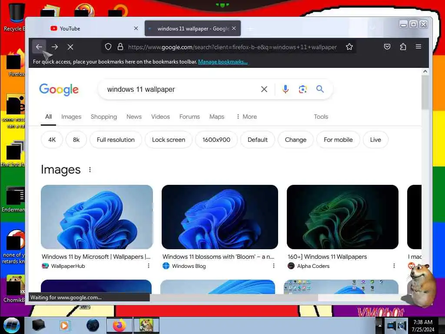Viewport: 445px width, 334px height.
Task: Switch to Maps results
Action: (217, 117)
